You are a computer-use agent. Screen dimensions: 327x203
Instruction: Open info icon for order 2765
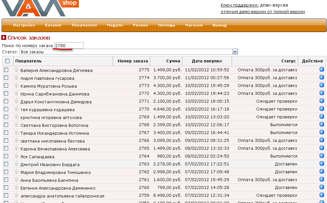pos(321,148)
